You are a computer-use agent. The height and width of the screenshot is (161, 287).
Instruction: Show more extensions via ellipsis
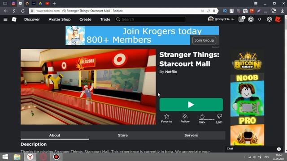click(x=265, y=11)
